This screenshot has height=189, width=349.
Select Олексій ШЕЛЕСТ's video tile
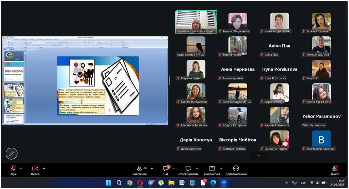pos(321,45)
